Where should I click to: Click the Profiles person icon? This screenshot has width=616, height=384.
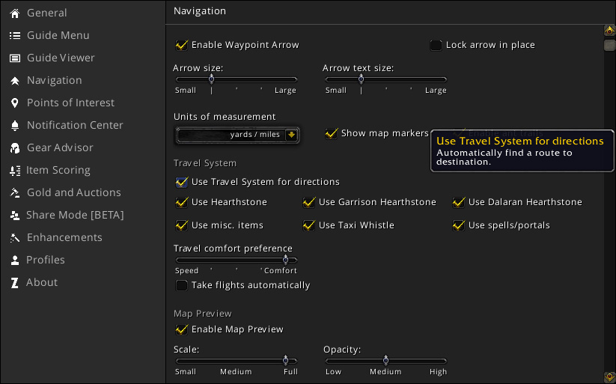tap(14, 260)
